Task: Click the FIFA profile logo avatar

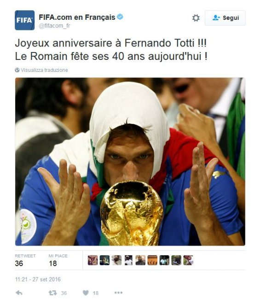Action: tap(24, 20)
